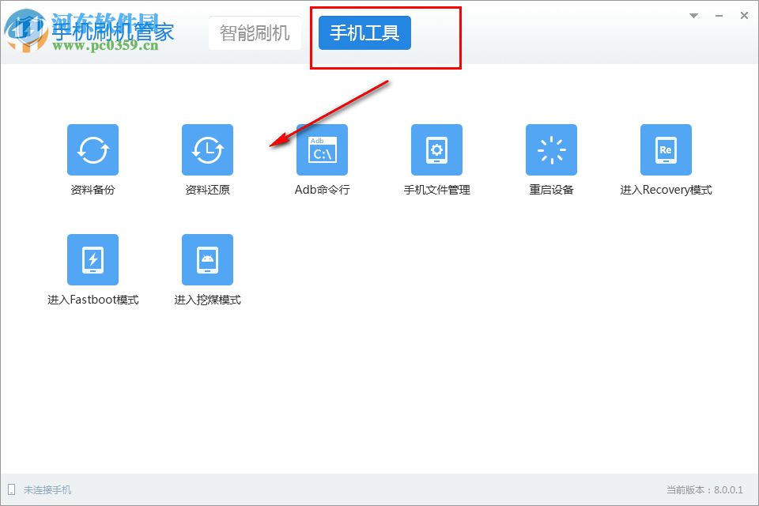The image size is (759, 506).
Task: Click the Adb terminal icon artwork
Action: (x=321, y=150)
